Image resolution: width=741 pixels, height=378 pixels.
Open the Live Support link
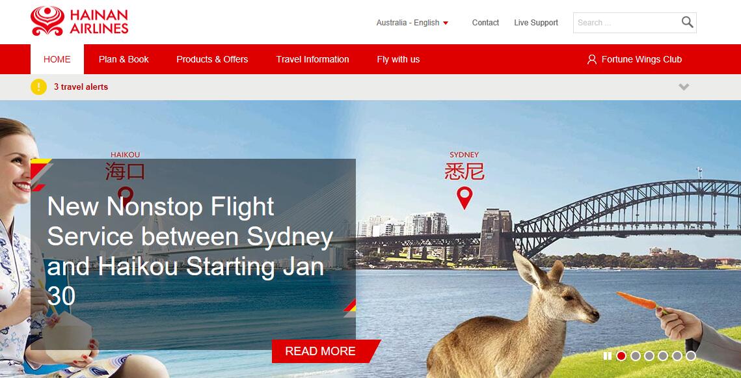click(x=536, y=23)
